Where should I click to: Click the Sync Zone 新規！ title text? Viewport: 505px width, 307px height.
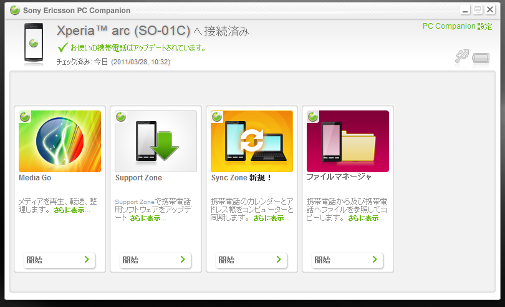[x=241, y=178]
